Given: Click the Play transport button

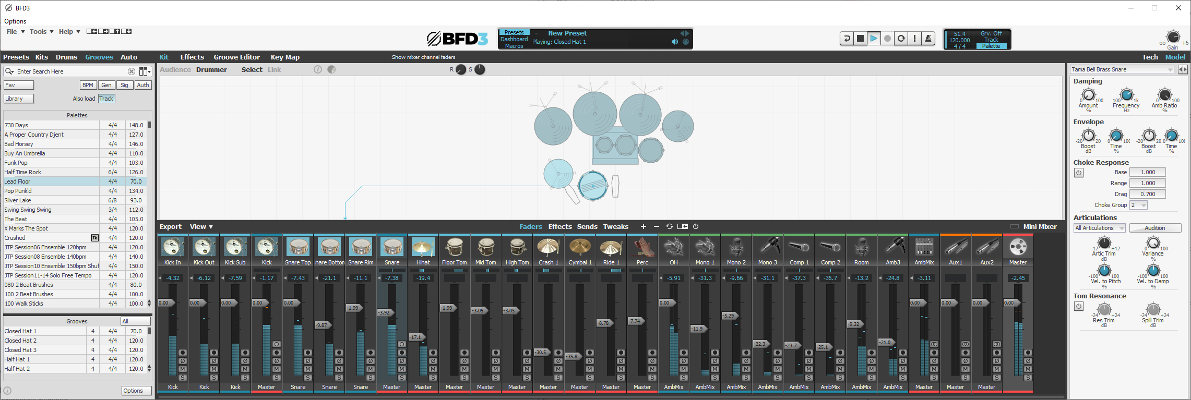Looking at the screenshot, I should 874,39.
